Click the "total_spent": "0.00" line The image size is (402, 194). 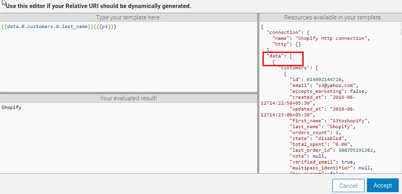pyautogui.click(x=321, y=144)
